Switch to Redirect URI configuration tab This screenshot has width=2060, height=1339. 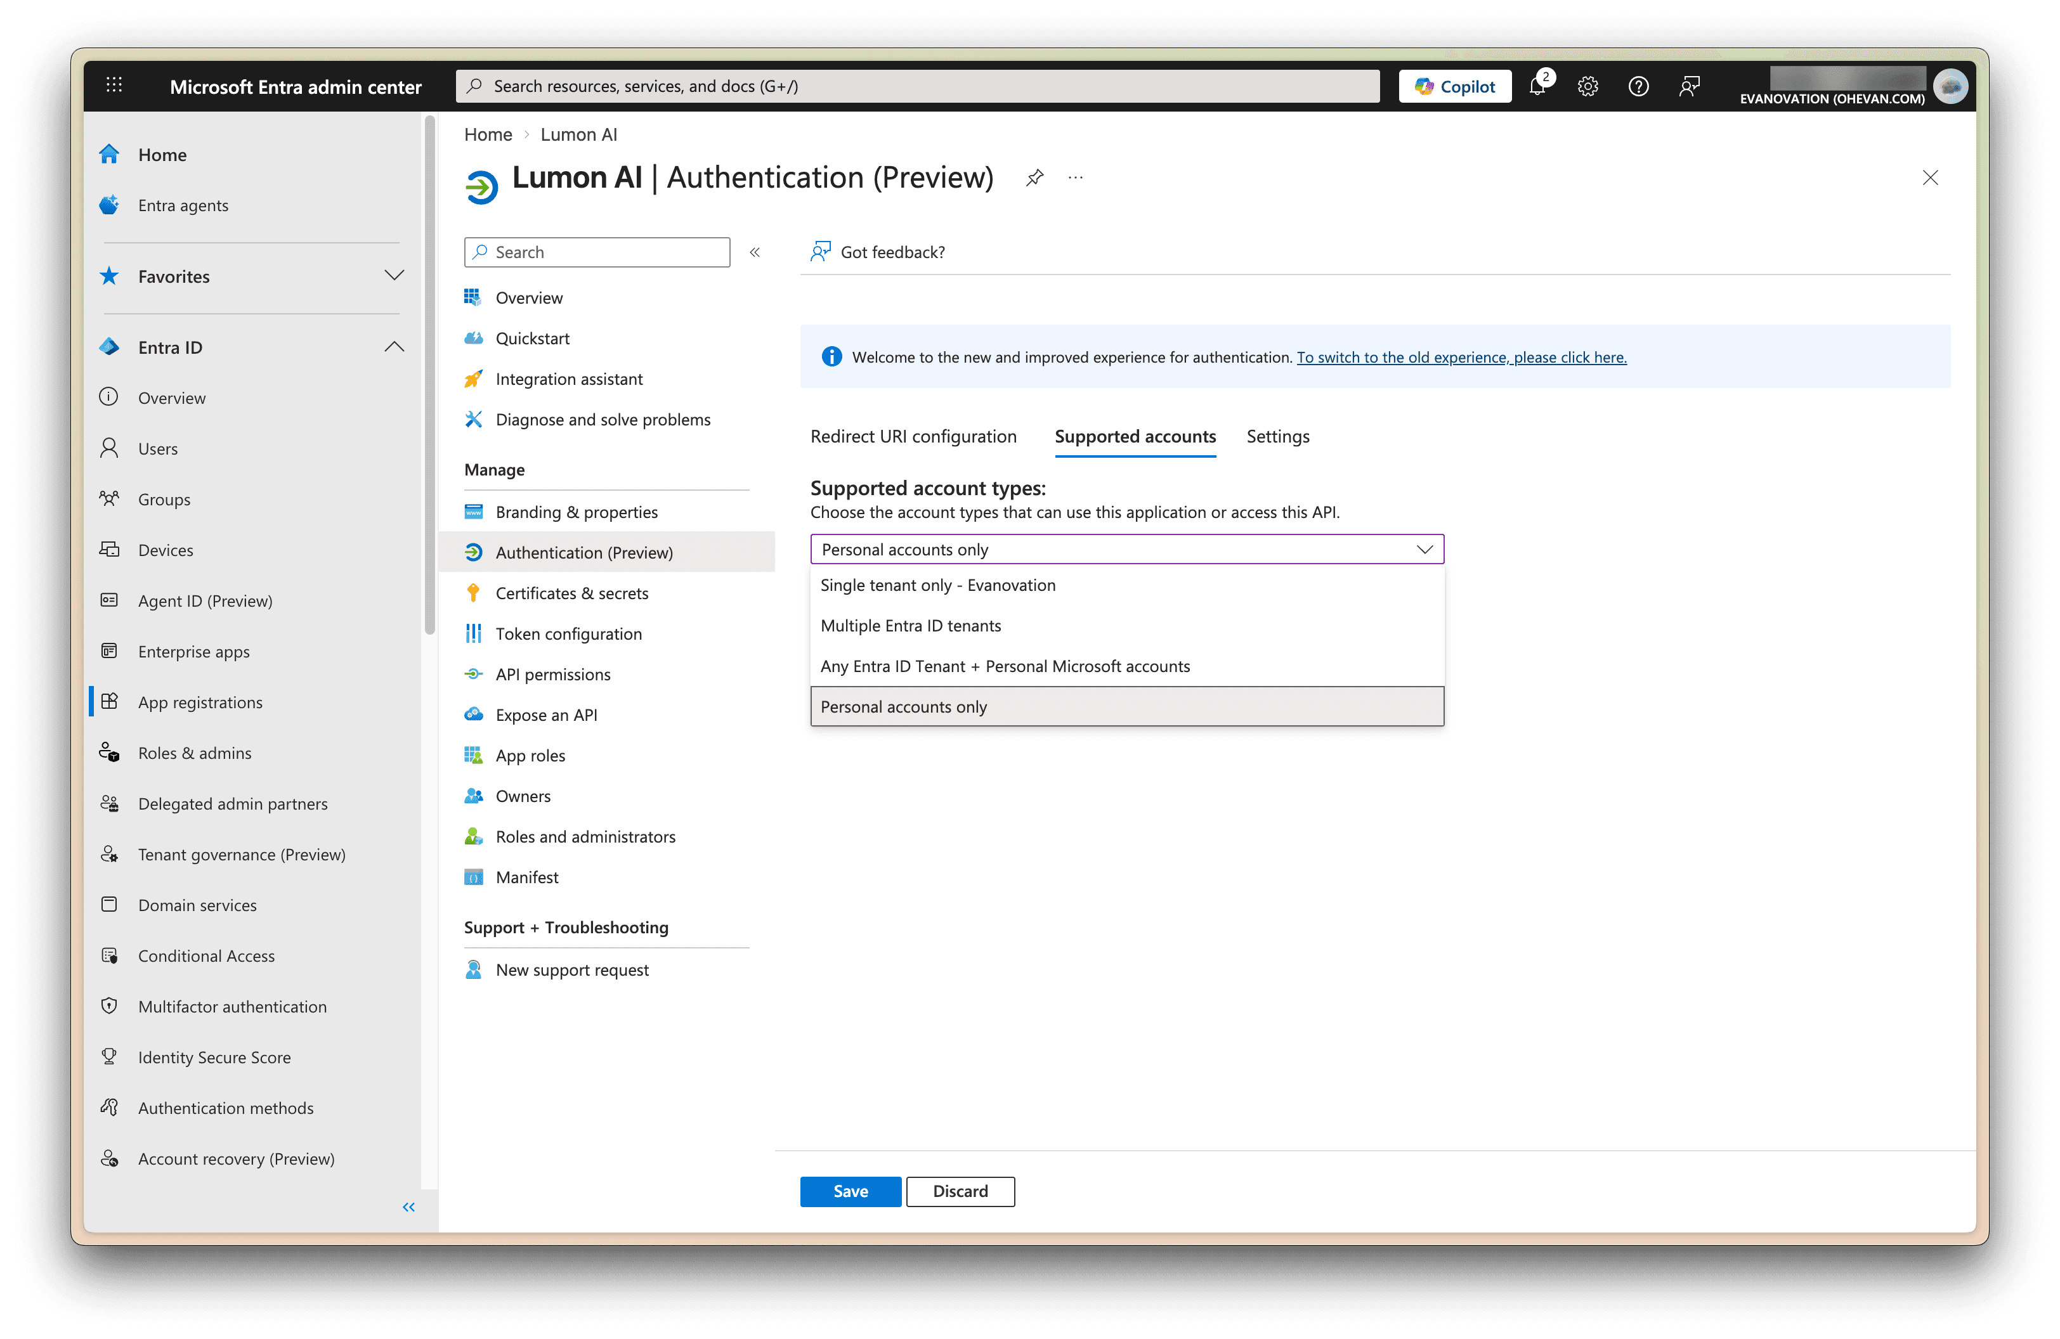click(913, 437)
